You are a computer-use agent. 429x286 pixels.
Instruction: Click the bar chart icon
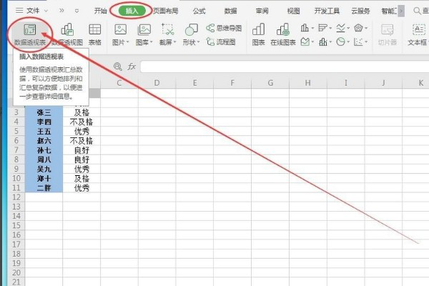[x=322, y=28]
